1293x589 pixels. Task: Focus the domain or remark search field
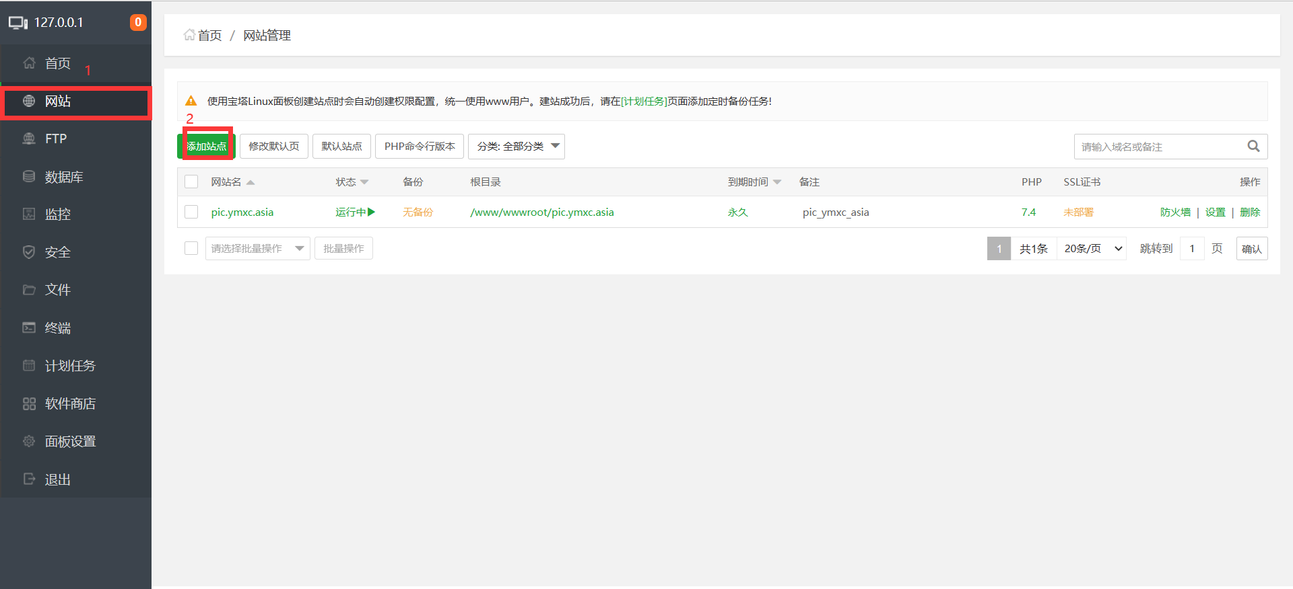[x=1158, y=147]
